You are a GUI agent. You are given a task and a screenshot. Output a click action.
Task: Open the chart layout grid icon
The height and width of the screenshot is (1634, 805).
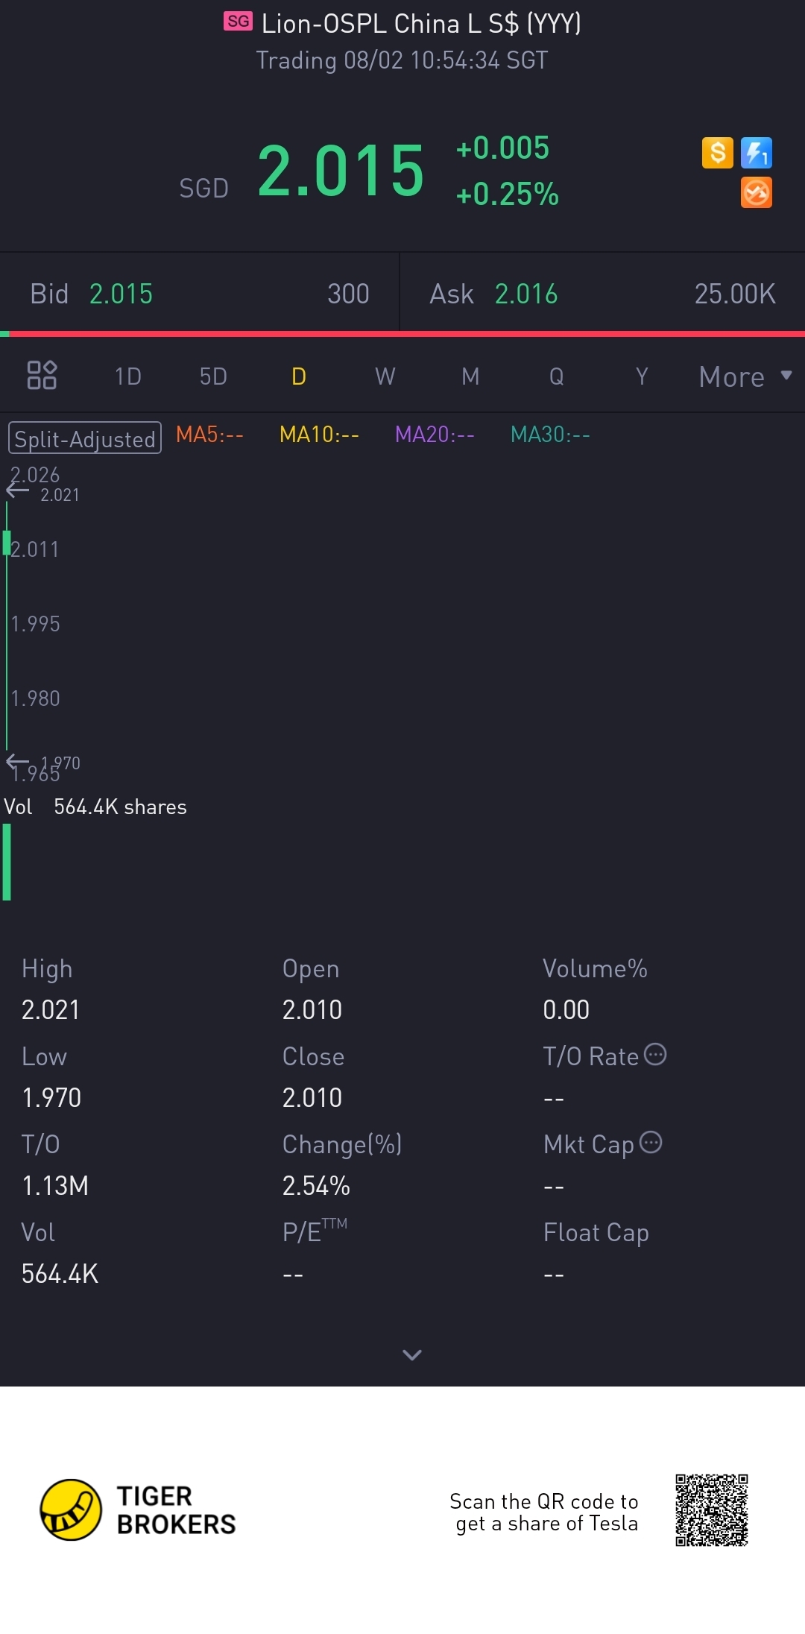[42, 375]
